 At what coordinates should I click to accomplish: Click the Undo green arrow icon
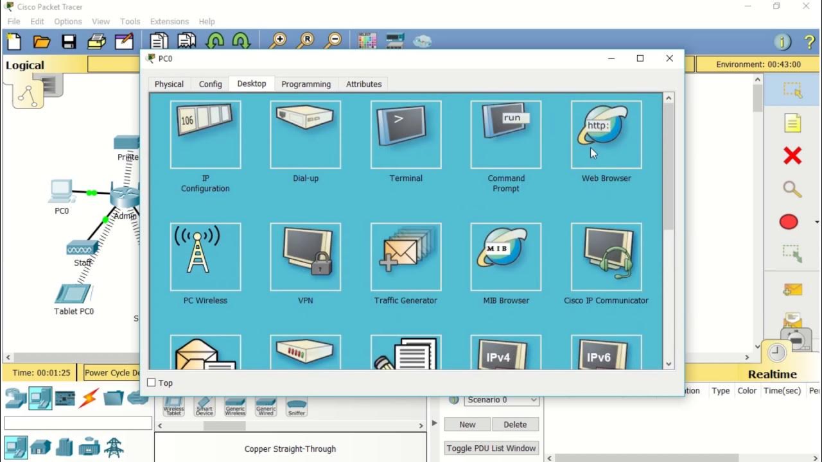[x=214, y=42]
